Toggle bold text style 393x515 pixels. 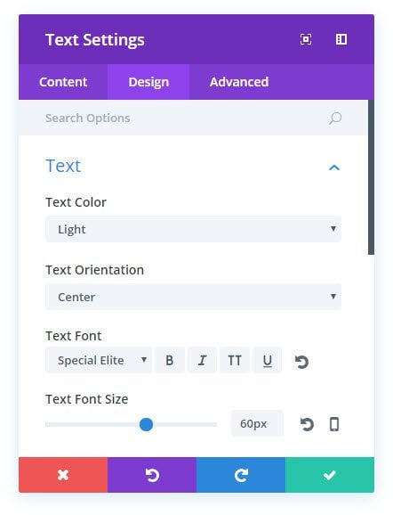pos(170,360)
